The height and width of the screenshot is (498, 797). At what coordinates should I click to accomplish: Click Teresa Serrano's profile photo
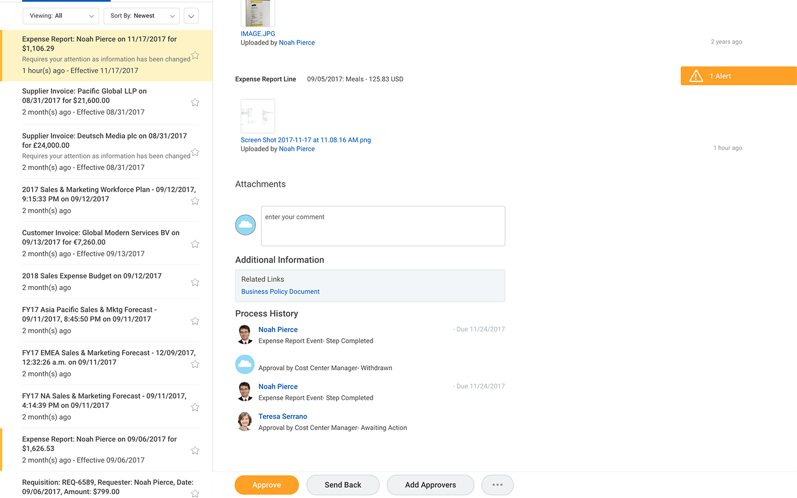[245, 422]
